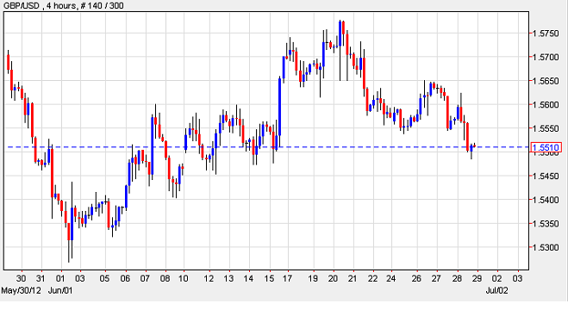Select the "31" day label on the time axis
568x316 pixels.
pos(41,278)
